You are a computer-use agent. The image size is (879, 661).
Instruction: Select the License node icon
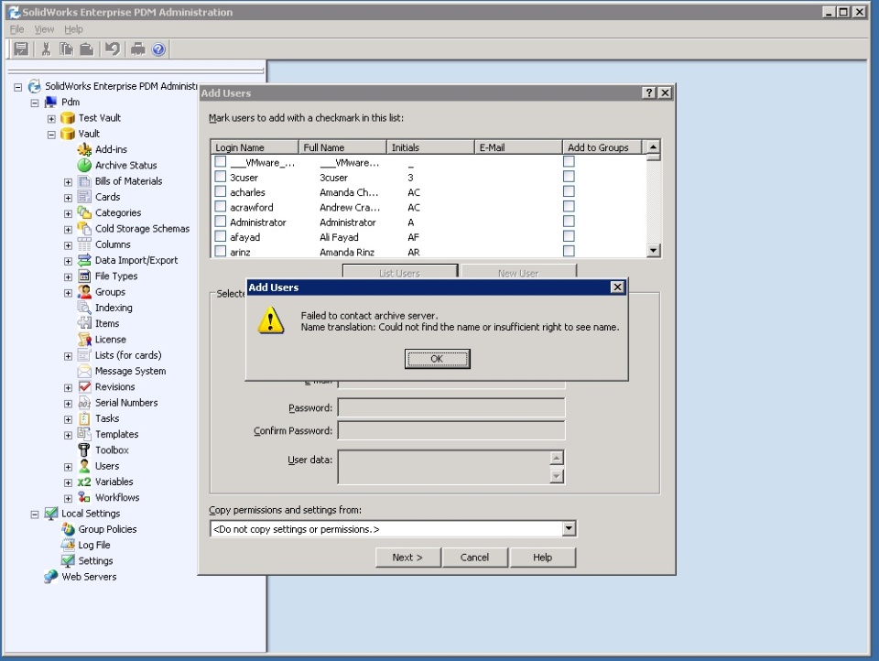click(x=84, y=339)
